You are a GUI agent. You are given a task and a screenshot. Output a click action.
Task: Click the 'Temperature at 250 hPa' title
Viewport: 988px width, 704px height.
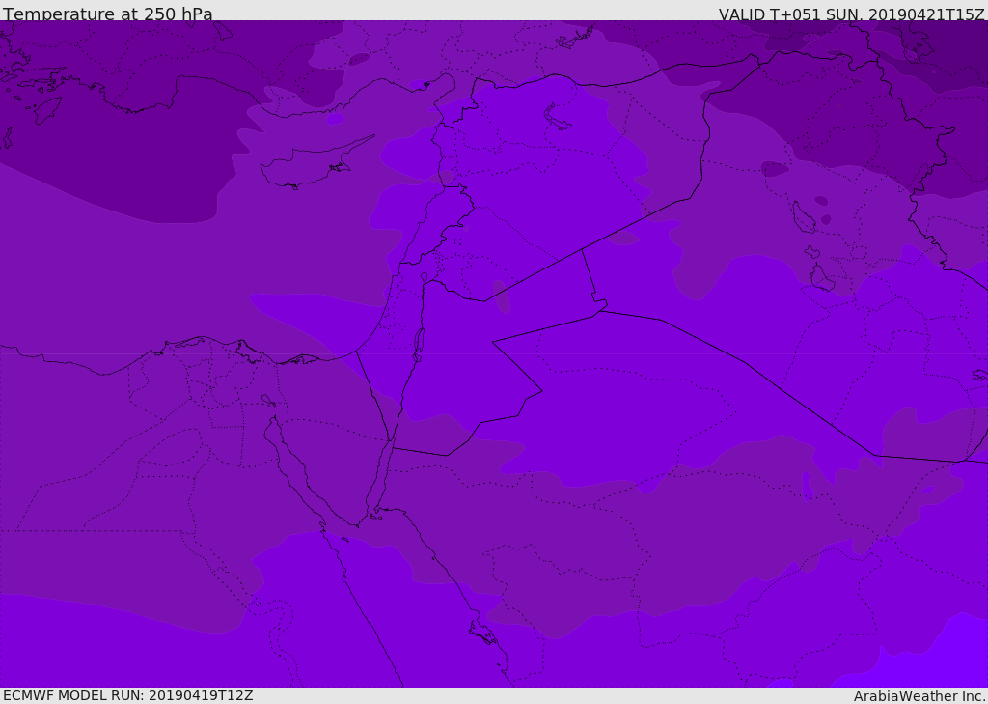[x=108, y=14]
